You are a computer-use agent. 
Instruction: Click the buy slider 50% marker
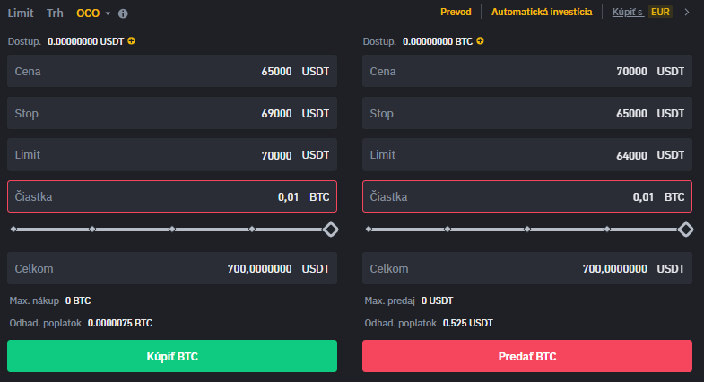click(x=172, y=230)
